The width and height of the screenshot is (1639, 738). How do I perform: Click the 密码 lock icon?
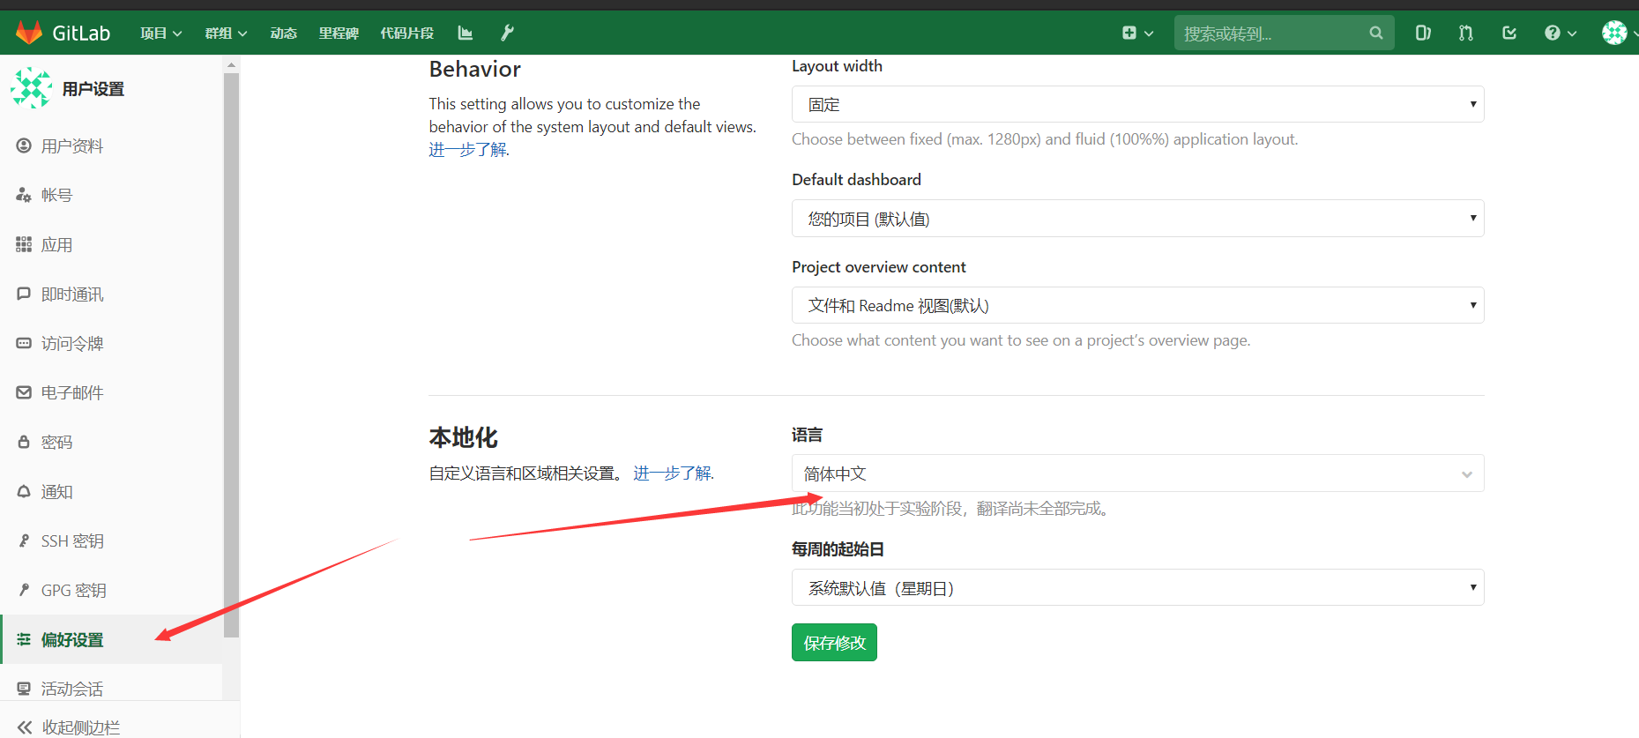[x=24, y=442]
